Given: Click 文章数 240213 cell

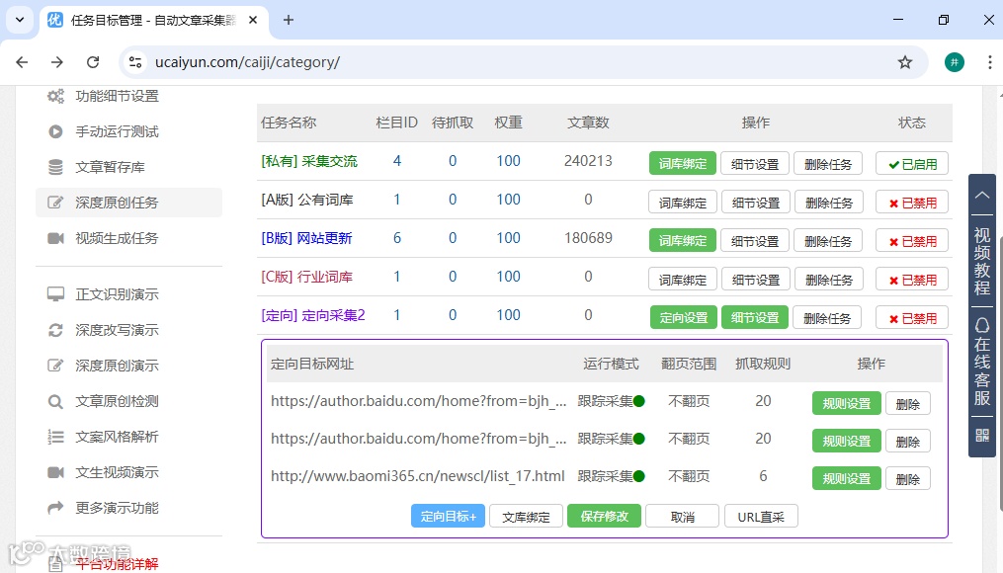Looking at the screenshot, I should tap(588, 161).
